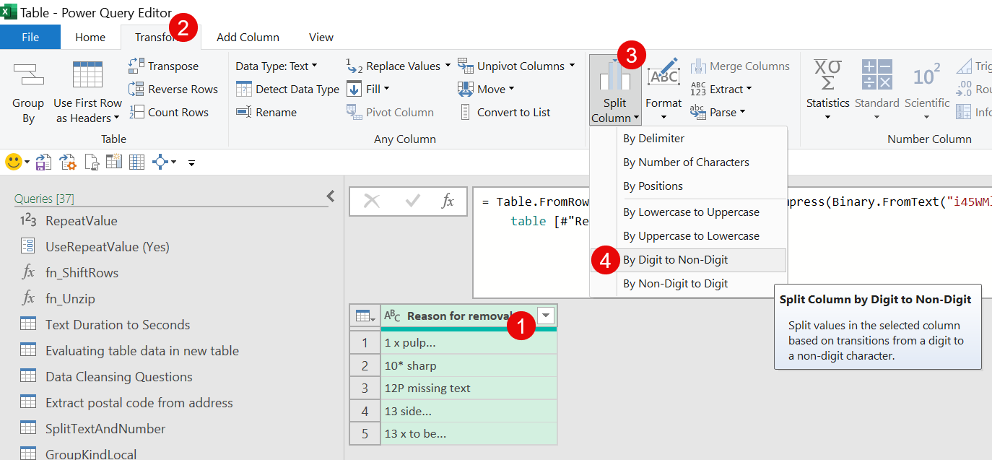The image size is (992, 460).
Task: Click the table grid quick access icon
Action: (136, 162)
